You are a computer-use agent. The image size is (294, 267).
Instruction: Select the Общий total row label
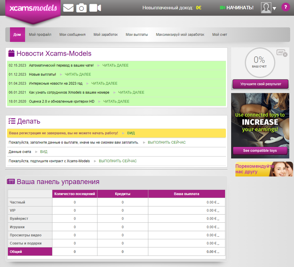(x=16, y=252)
